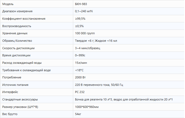This screenshot has height=118, width=185.
Task: Select the '15л/мин' water flow value
Action: [x=81, y=63]
